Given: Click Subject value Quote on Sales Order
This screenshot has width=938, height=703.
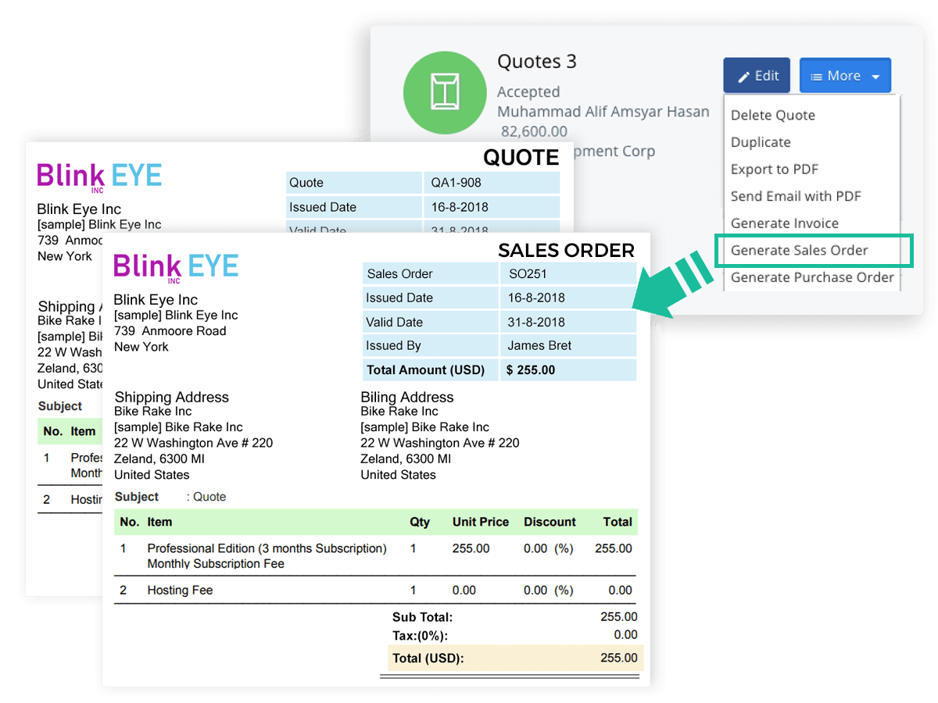Looking at the screenshot, I should pyautogui.click(x=209, y=497).
